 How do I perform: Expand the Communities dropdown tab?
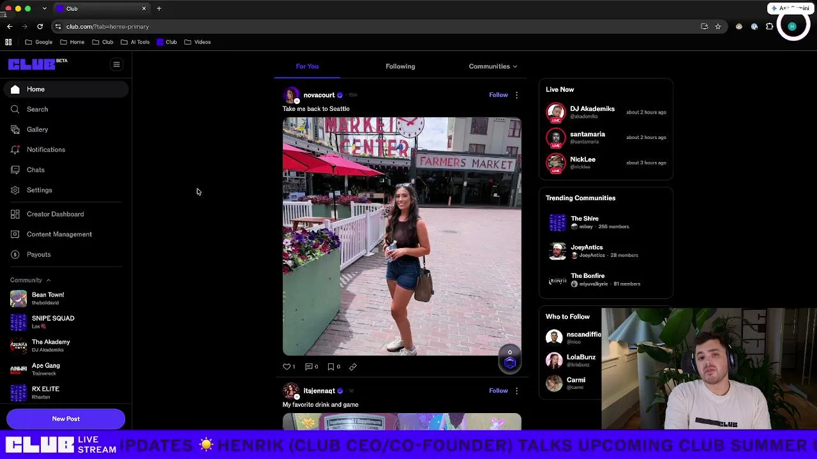[493, 66]
